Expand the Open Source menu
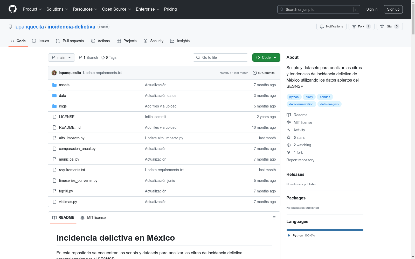The width and height of the screenshot is (415, 259). coord(117,9)
